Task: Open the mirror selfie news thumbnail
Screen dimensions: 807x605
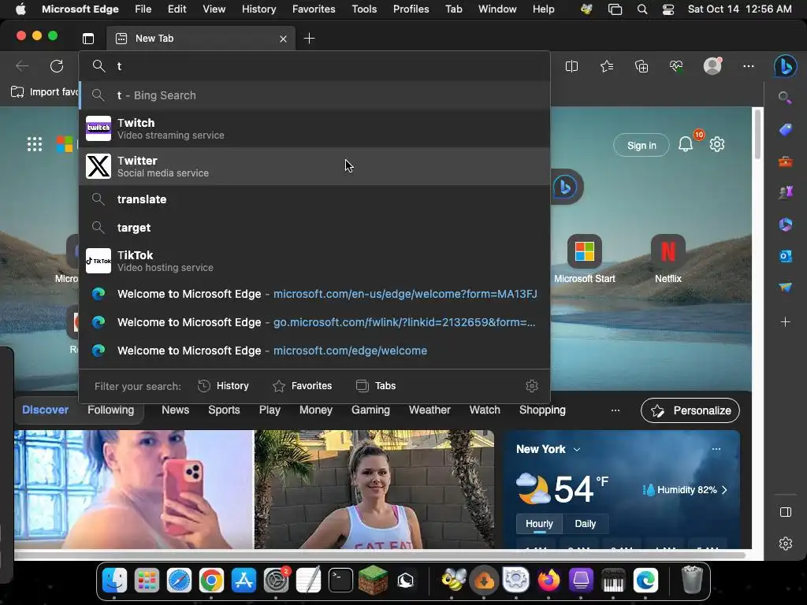Action: (134, 489)
